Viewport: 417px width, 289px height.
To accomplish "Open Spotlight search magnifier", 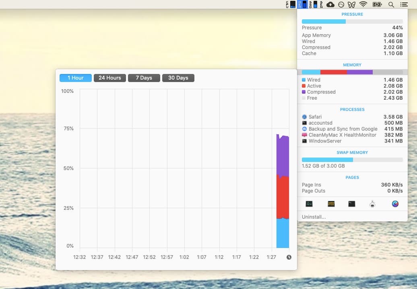I will coord(391,4).
